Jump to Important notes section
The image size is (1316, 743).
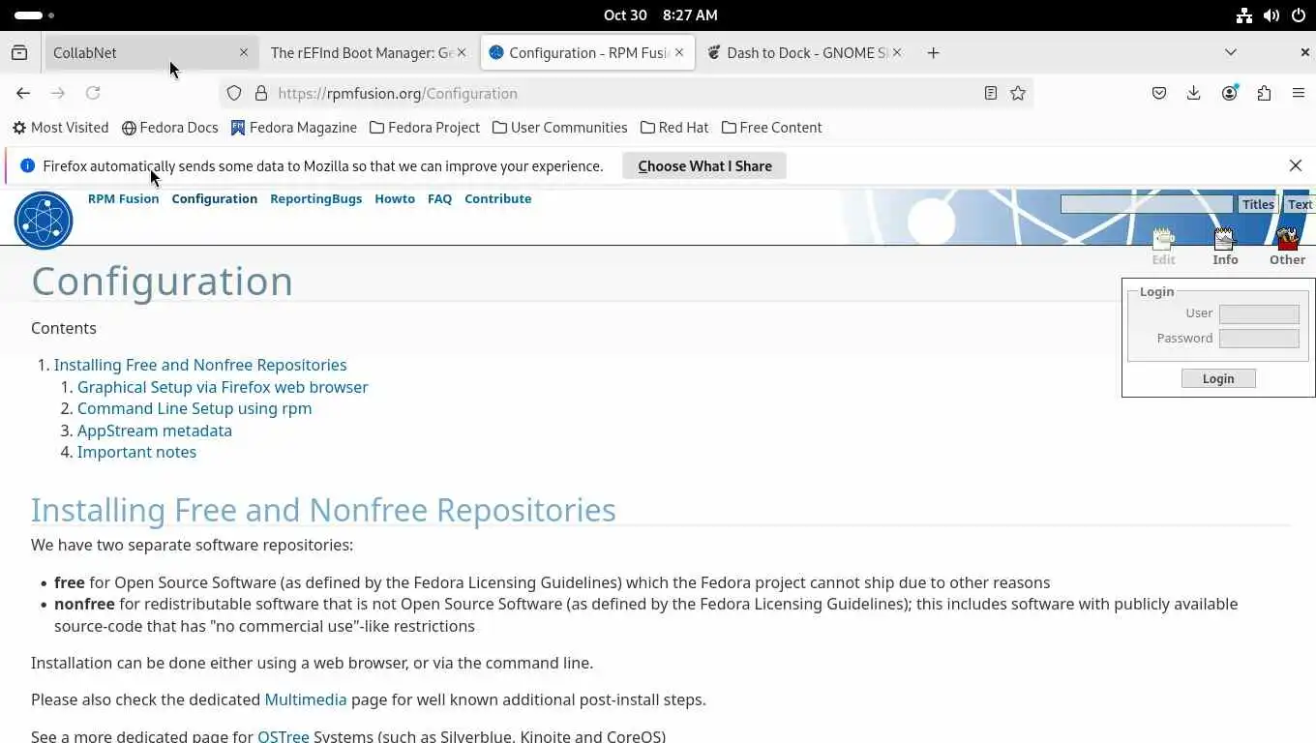(x=136, y=452)
